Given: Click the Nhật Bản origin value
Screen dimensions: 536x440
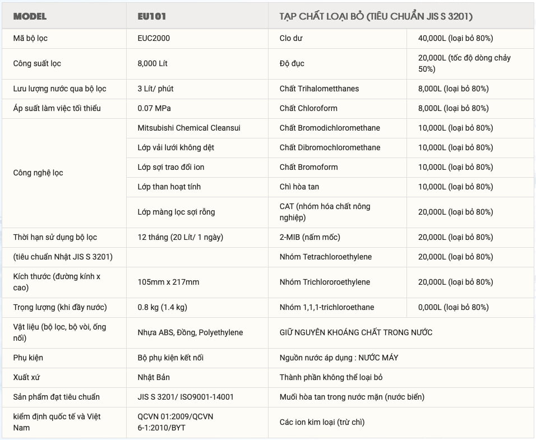Looking at the screenshot, I should (x=154, y=377).
